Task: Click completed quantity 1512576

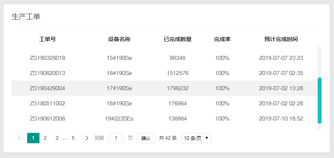Action: [178, 73]
